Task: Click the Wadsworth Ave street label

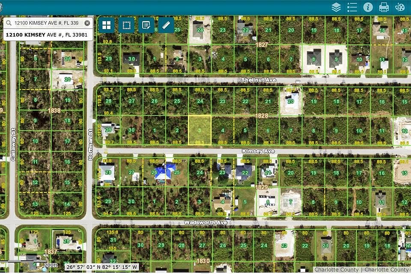Action: tap(205, 222)
